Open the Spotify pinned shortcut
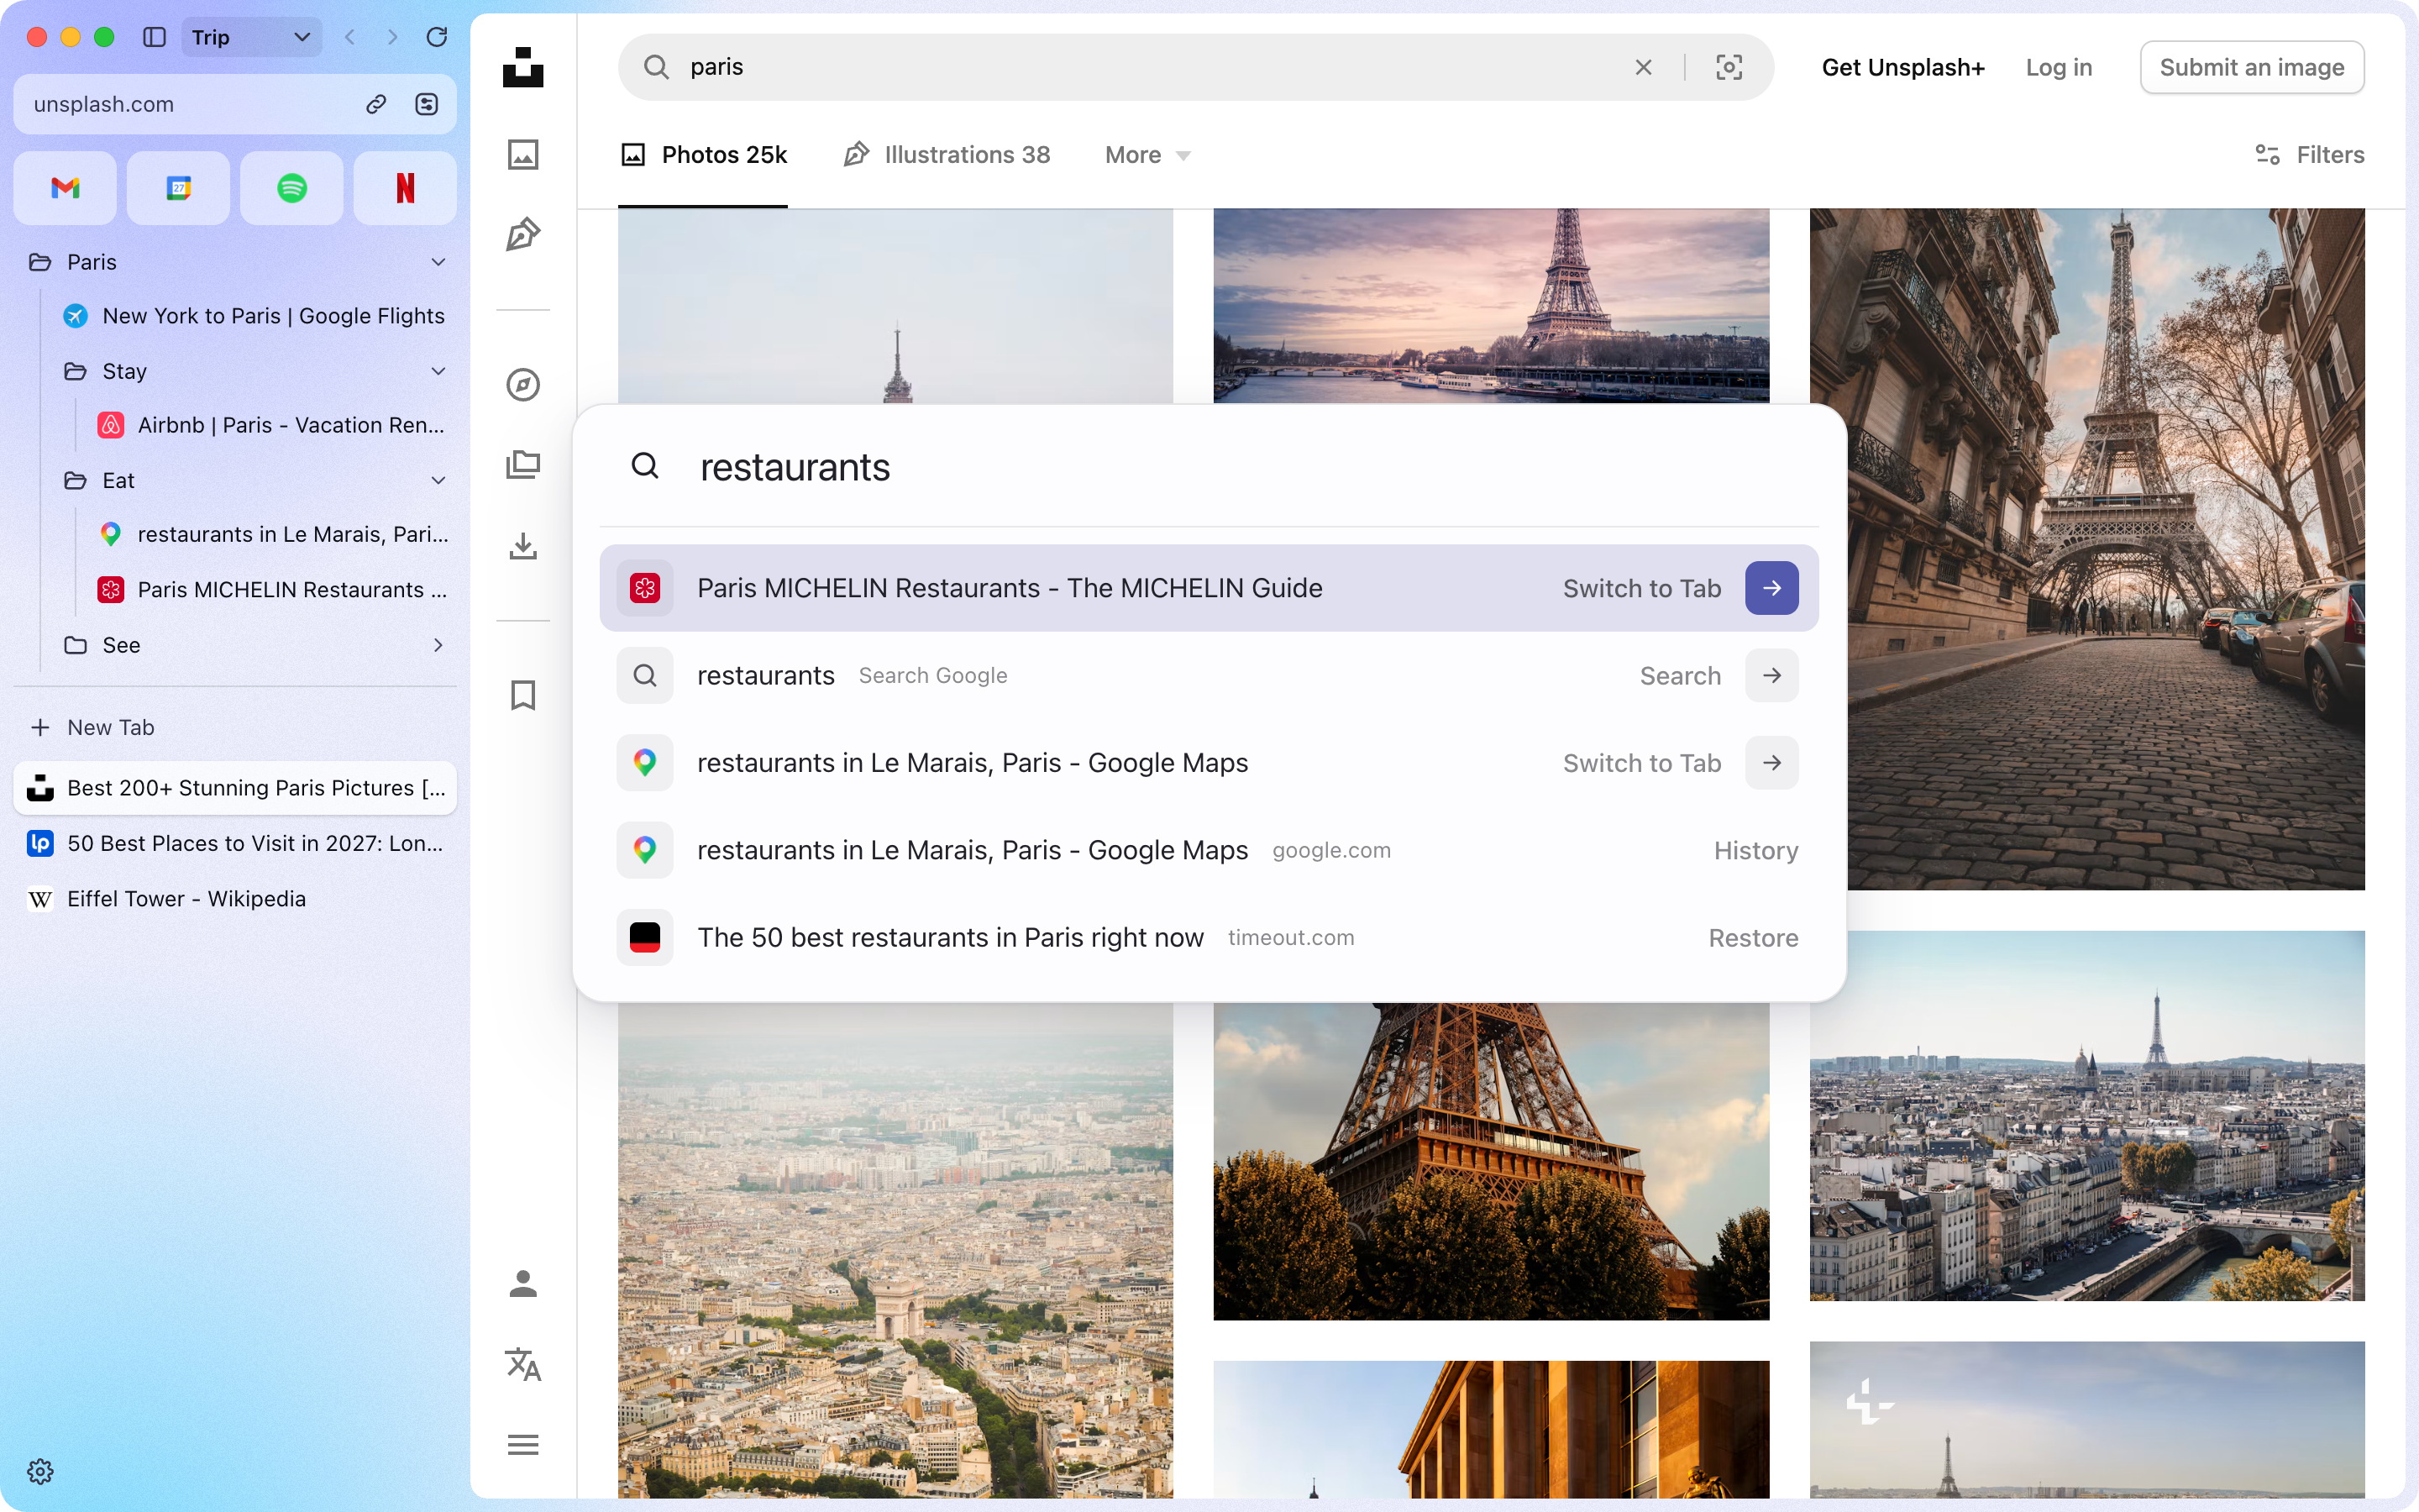Screen dimensions: 2419x1512 click(x=292, y=188)
